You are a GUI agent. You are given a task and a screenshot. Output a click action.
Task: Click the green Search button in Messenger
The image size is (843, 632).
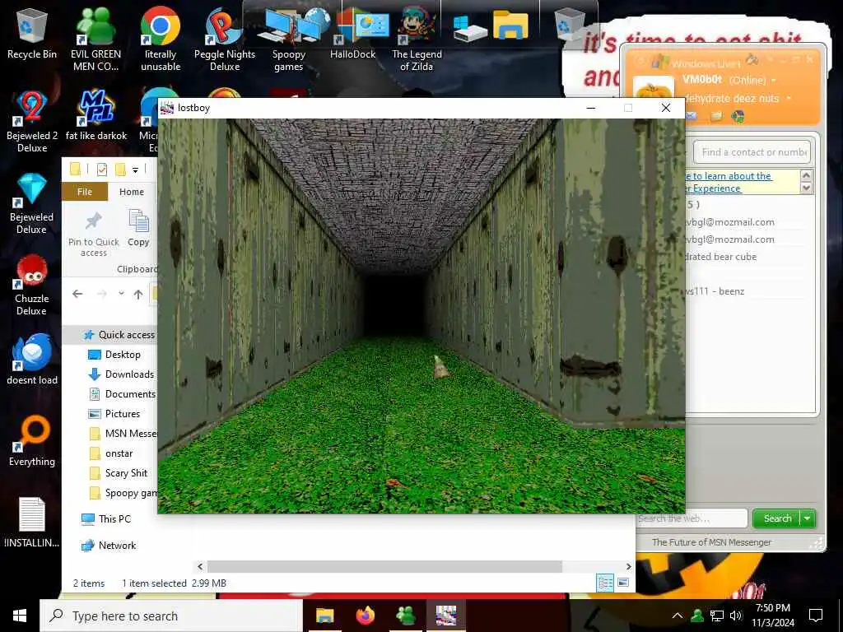click(x=777, y=518)
